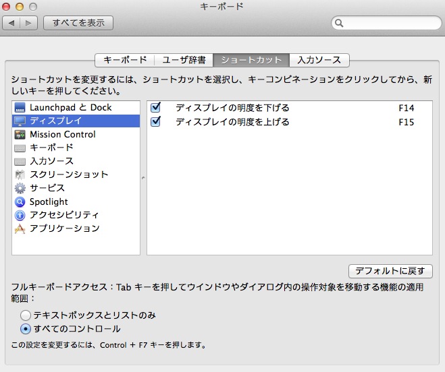This screenshot has height=372, width=445.
Task: Select テキストボックスとリストのみ radio button
Action: pyautogui.click(x=26, y=315)
